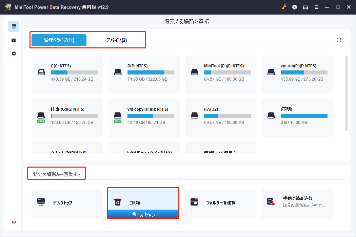Screen dimensions: 356x237
Task: Click the 71.93 GB / 322.05 GB text
Action: [x=147, y=79]
